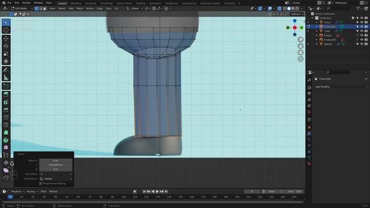Viewport: 370px width, 208px height.
Task: Expand the Sphere object in outliner
Action: pyautogui.click(x=317, y=44)
